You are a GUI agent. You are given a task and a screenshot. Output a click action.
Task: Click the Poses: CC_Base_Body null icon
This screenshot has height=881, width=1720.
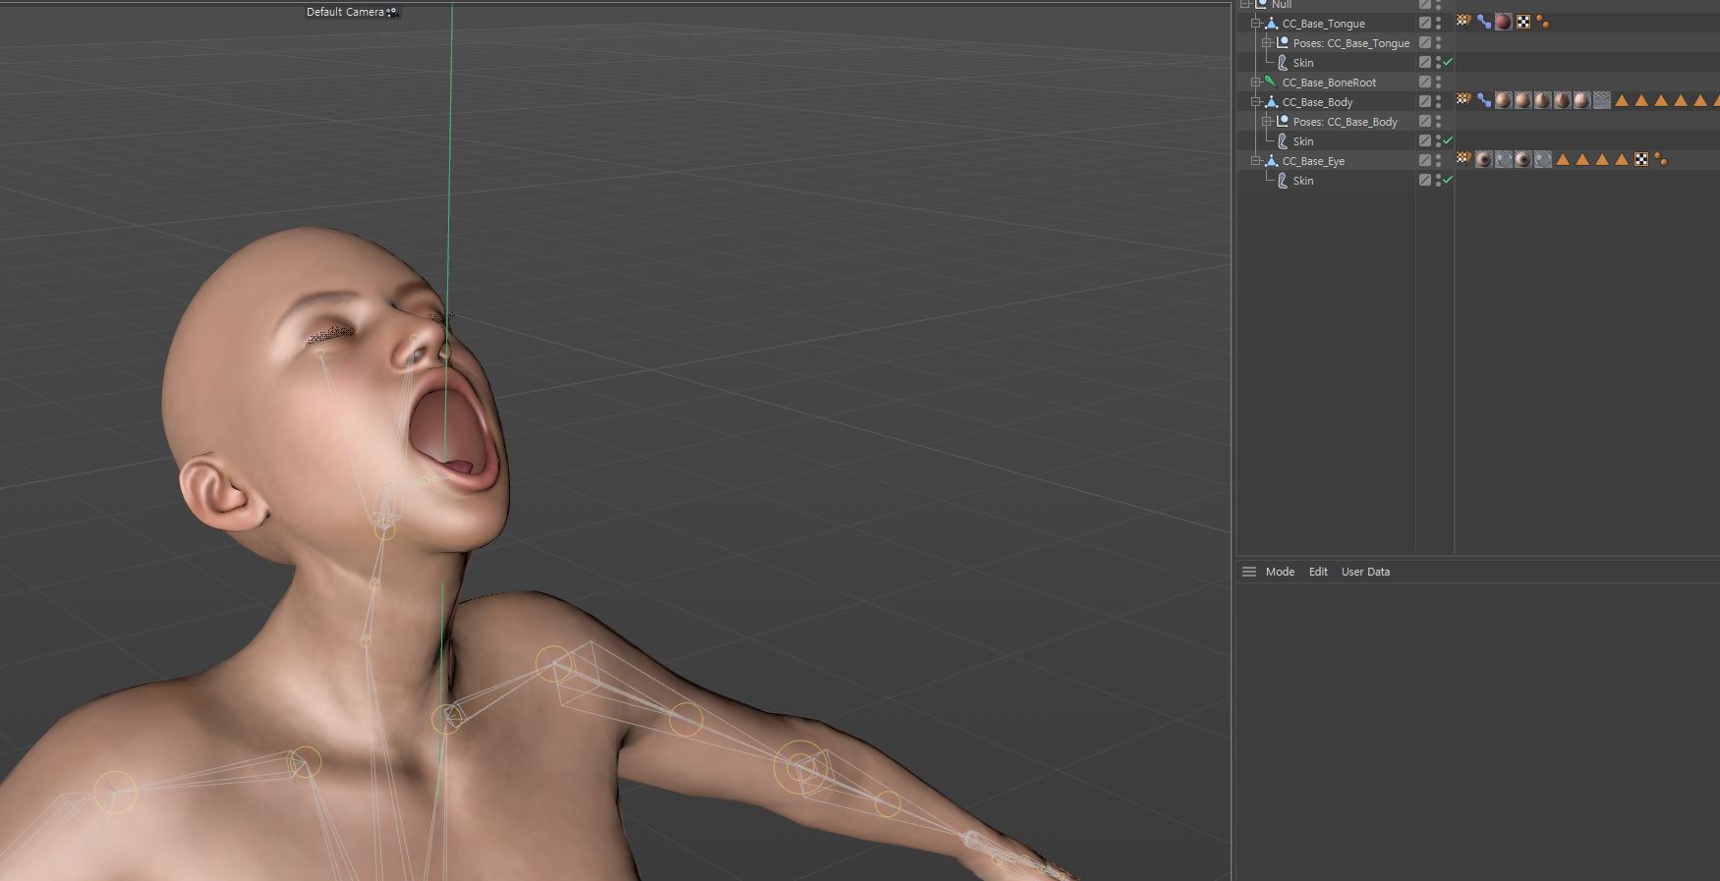coord(1283,121)
